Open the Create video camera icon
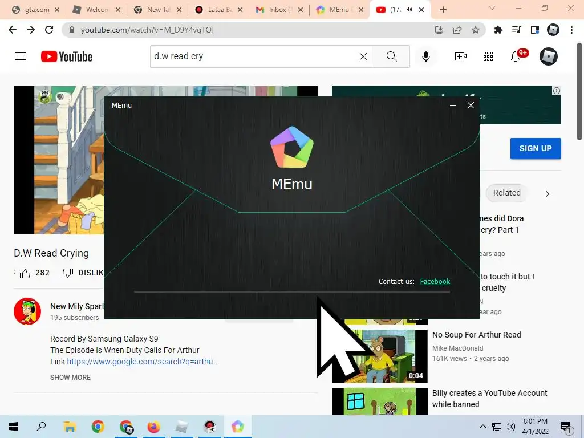This screenshot has width=584, height=438. point(461,56)
